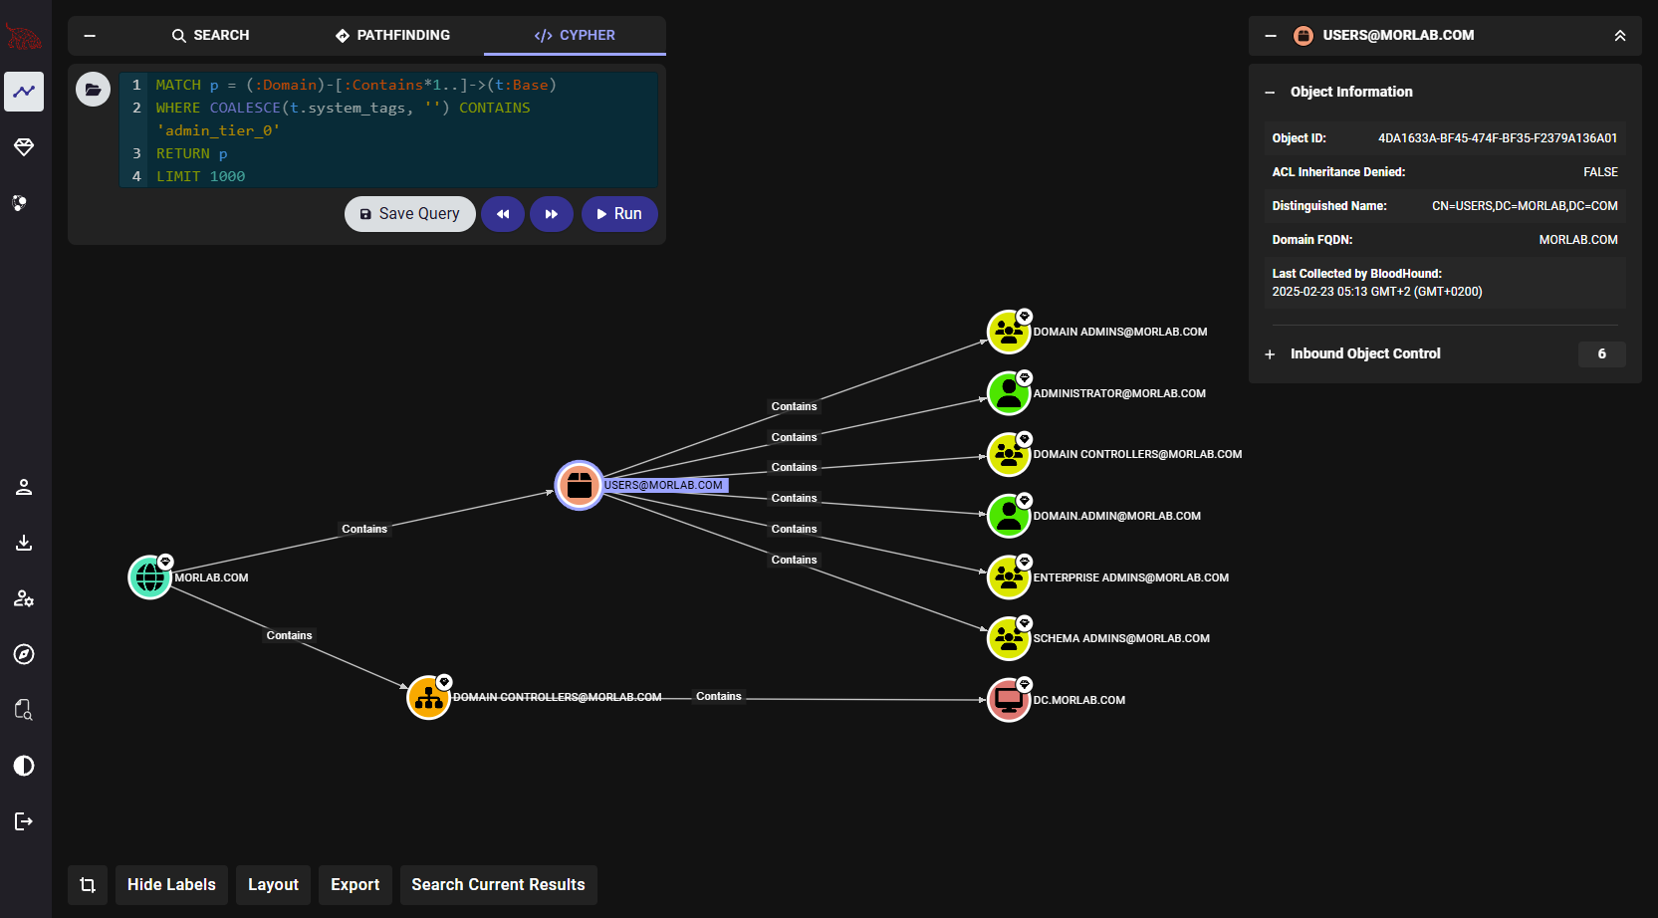Open the Export menu button
The image size is (1658, 918).
pyautogui.click(x=355, y=885)
